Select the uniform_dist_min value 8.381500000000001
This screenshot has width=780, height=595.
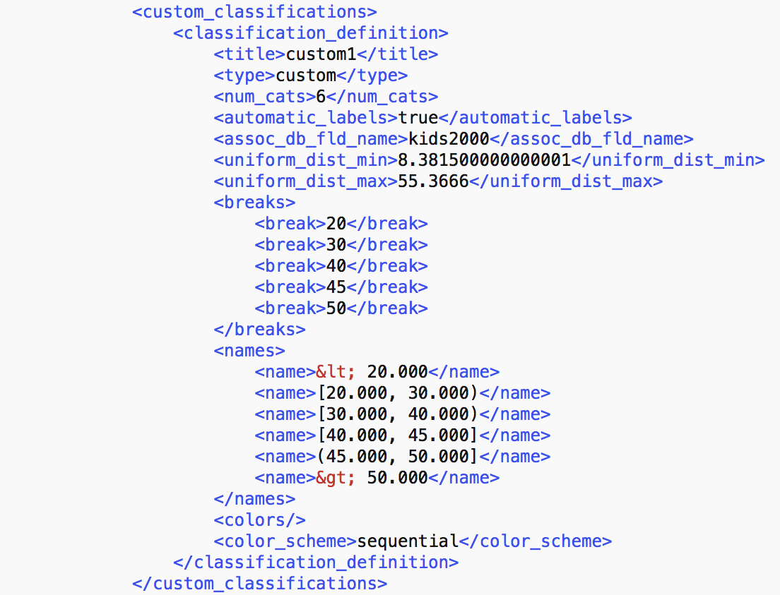click(x=485, y=160)
